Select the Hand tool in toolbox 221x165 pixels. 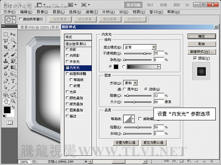tap(6, 101)
